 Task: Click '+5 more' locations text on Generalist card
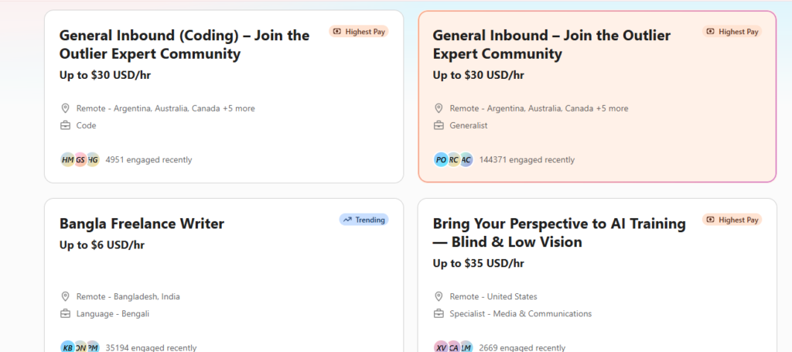tap(612, 108)
